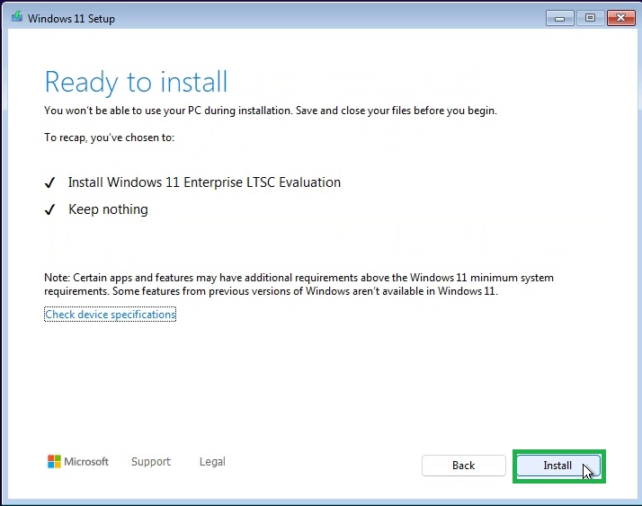Go back with the Back button

point(463,466)
